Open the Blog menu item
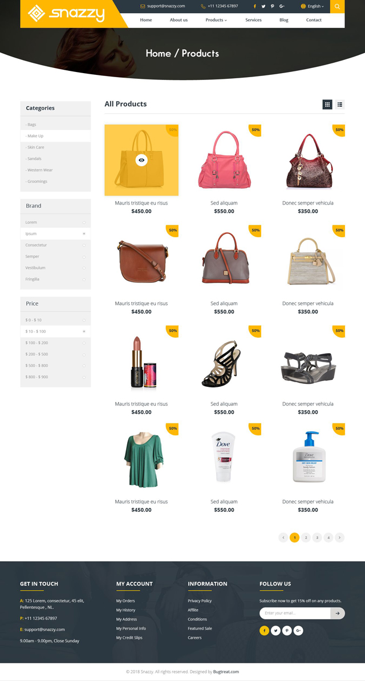 [x=284, y=20]
